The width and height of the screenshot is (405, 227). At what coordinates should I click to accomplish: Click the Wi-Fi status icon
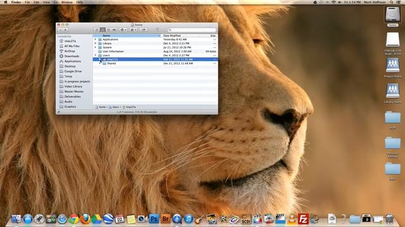click(x=333, y=2)
